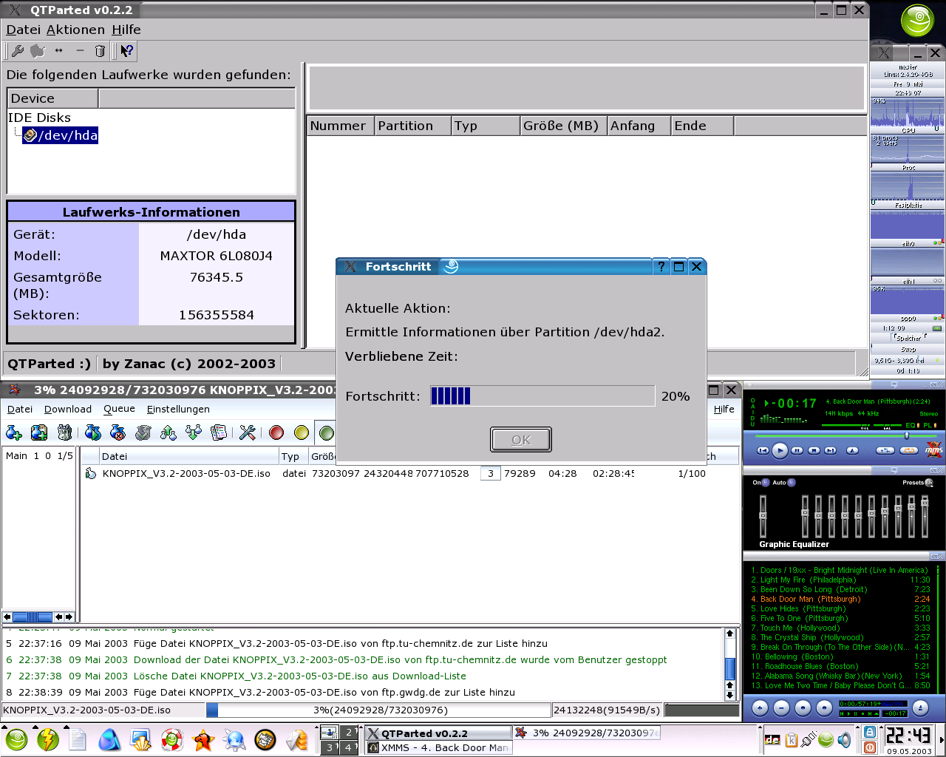Switch to XMMS in the taskbar
The image size is (946, 757).
pyautogui.click(x=438, y=748)
